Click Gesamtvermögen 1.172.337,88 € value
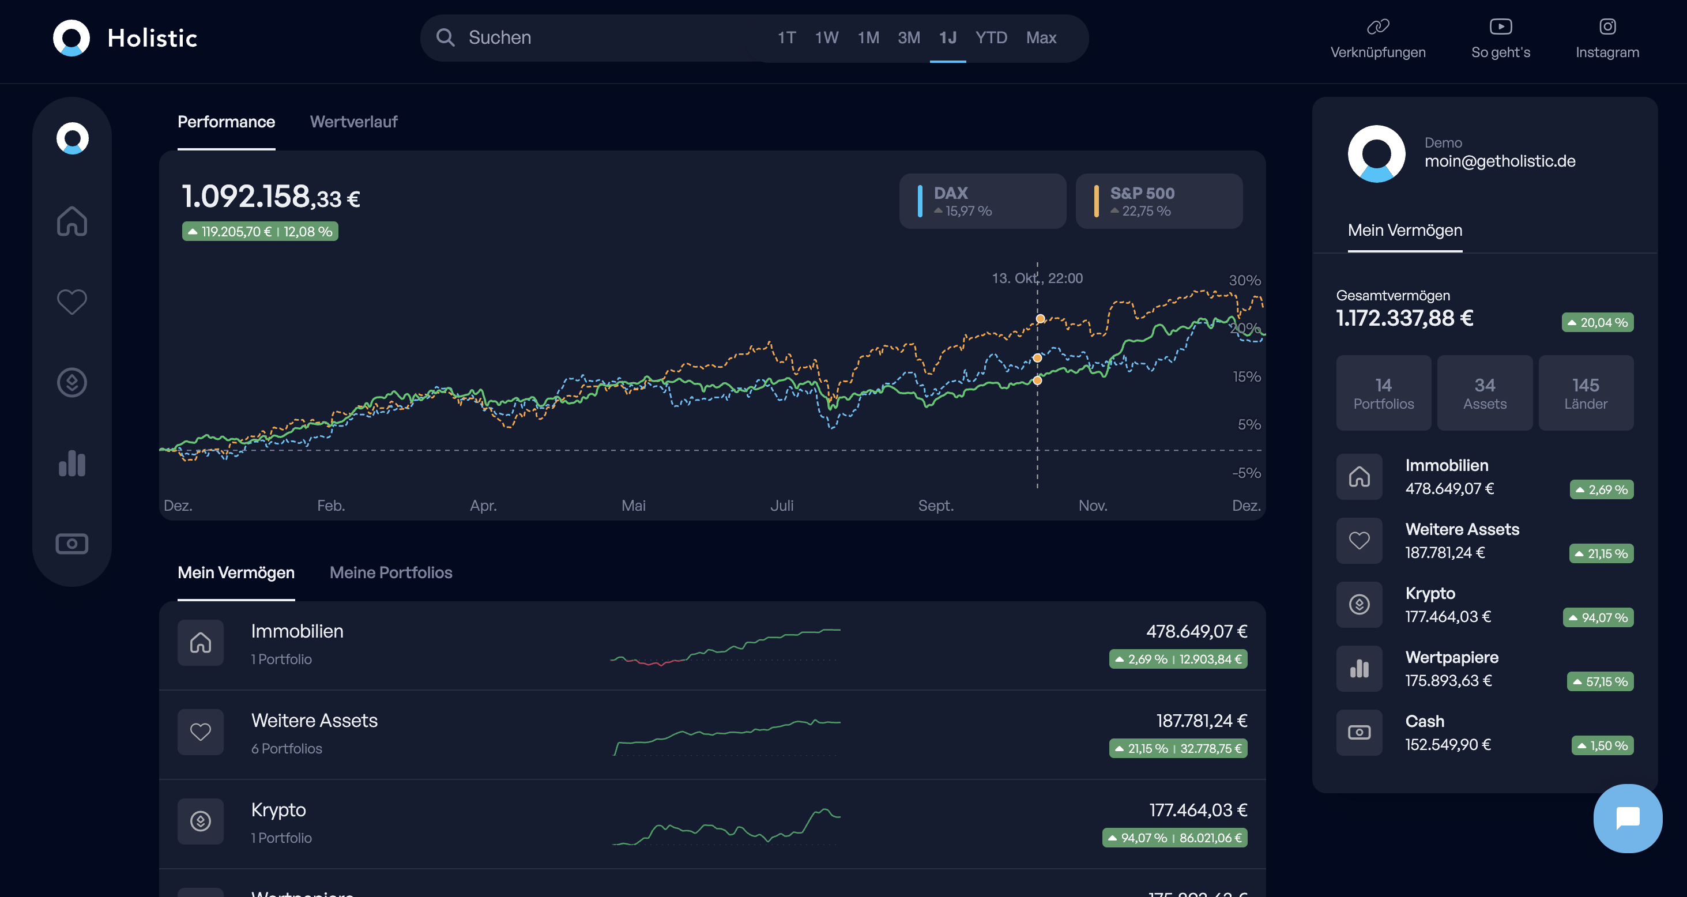This screenshot has width=1687, height=897. coord(1404,318)
